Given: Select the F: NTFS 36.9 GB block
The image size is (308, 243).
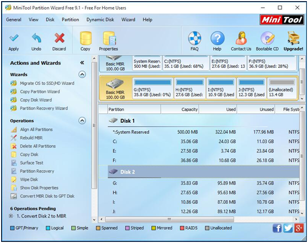Looking at the screenshot, I should 272,63.
